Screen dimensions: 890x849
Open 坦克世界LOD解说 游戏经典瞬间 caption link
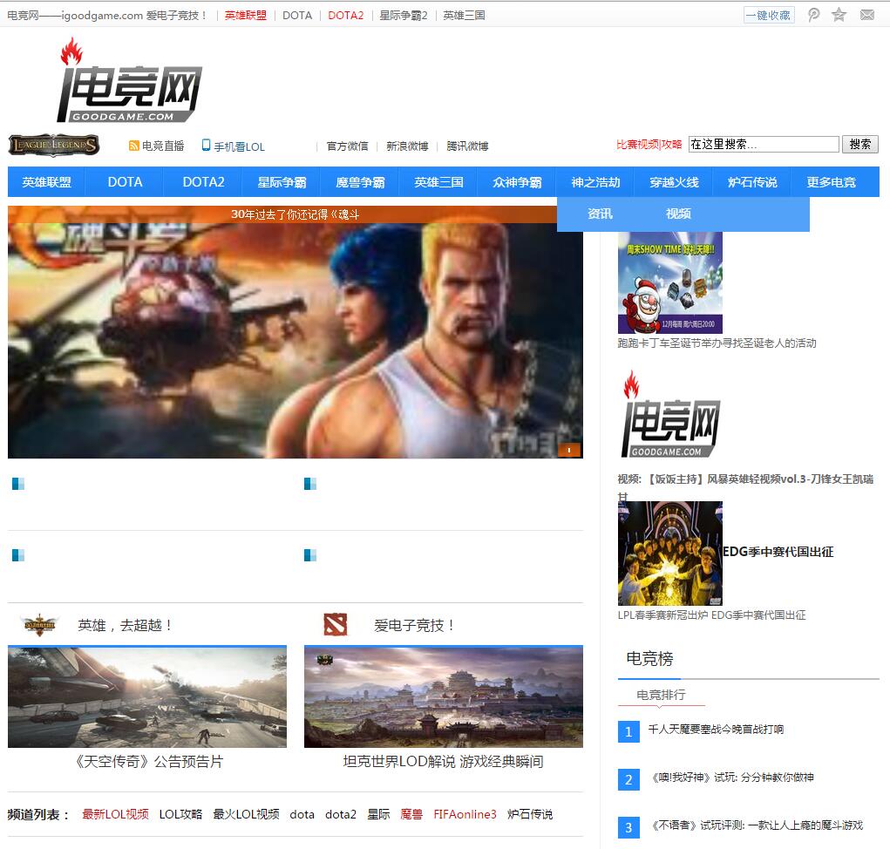[x=444, y=762]
